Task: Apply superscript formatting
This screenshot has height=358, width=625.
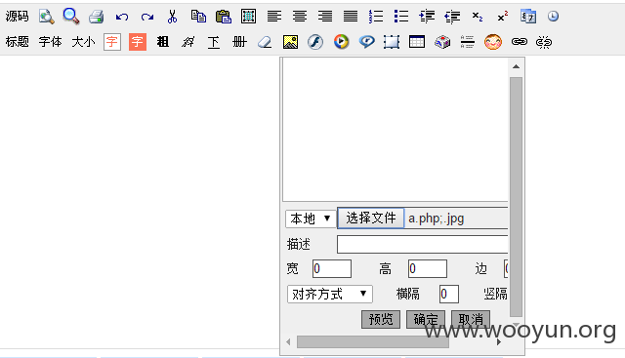Action: click(503, 17)
